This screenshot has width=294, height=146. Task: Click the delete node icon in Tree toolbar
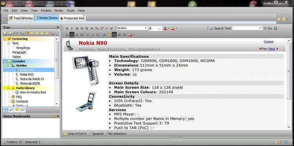pyautogui.click(x=52, y=33)
